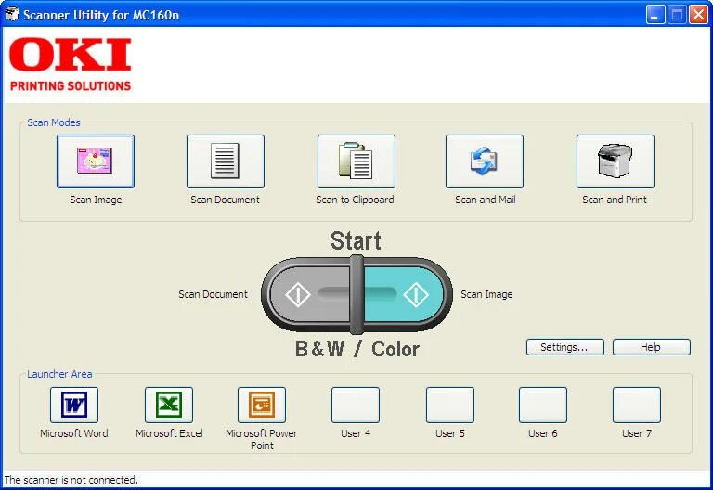
Task: Click the 'User 7' caption text
Action: 637,433
